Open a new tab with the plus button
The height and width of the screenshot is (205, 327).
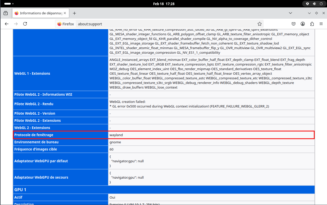coord(74,13)
